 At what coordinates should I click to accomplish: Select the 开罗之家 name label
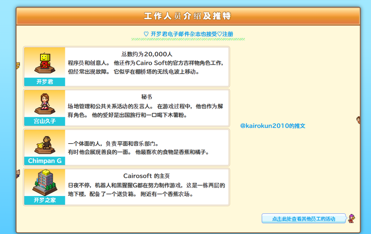coord(44,200)
